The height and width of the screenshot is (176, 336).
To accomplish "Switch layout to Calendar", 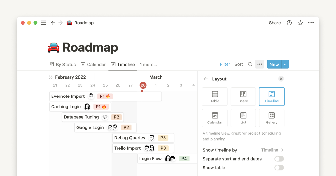I will (215, 118).
